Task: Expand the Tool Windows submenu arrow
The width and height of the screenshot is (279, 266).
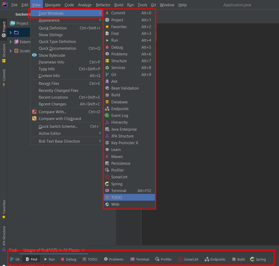Action: coord(100,13)
